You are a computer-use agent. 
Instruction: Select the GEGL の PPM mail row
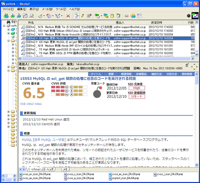(107, 53)
